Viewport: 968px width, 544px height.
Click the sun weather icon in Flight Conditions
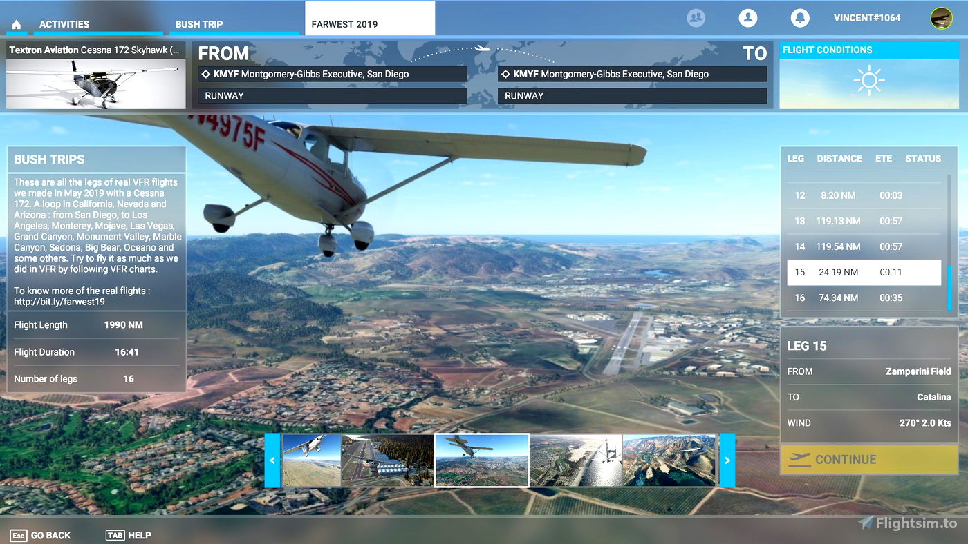pos(869,81)
